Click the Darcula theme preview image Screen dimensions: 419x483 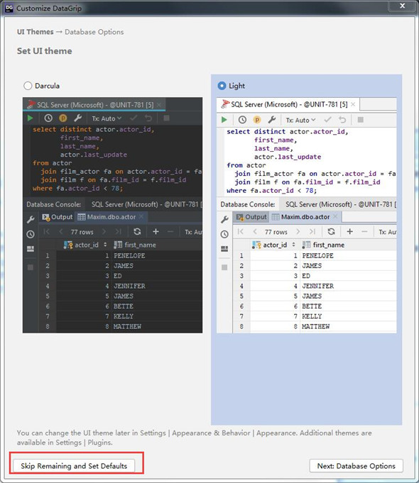tap(113, 215)
